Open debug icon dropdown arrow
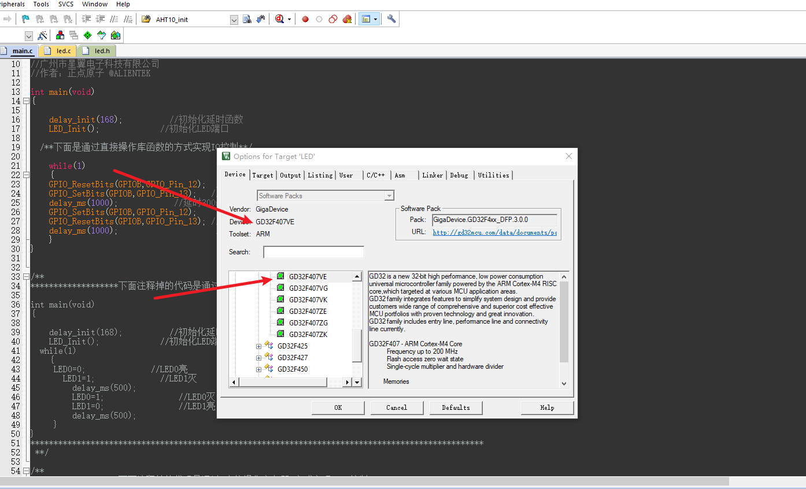The width and height of the screenshot is (806, 489). (x=289, y=19)
